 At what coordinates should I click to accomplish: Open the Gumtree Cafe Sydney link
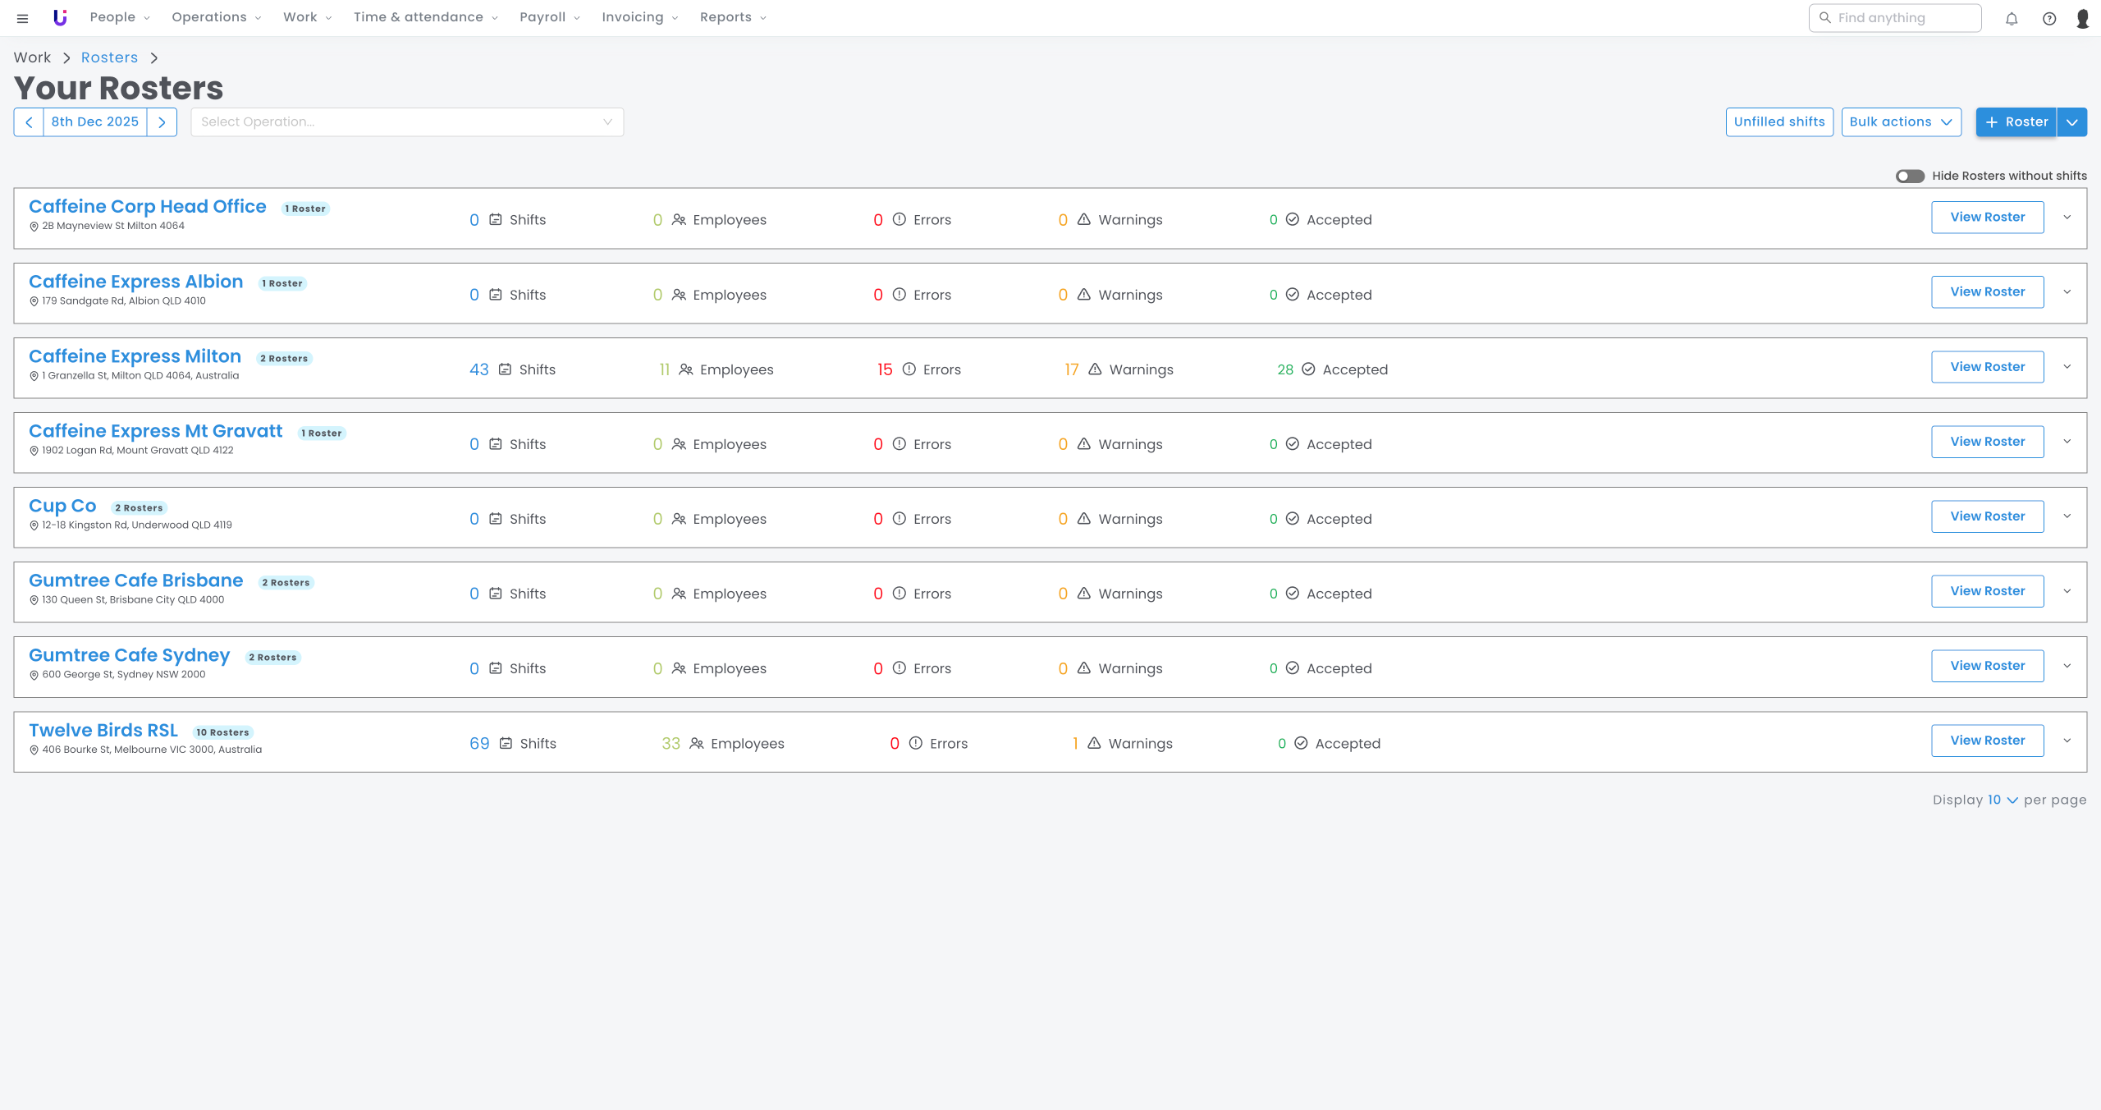pos(129,655)
